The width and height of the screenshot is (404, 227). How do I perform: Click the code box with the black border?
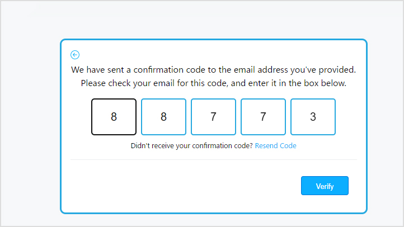[114, 117]
